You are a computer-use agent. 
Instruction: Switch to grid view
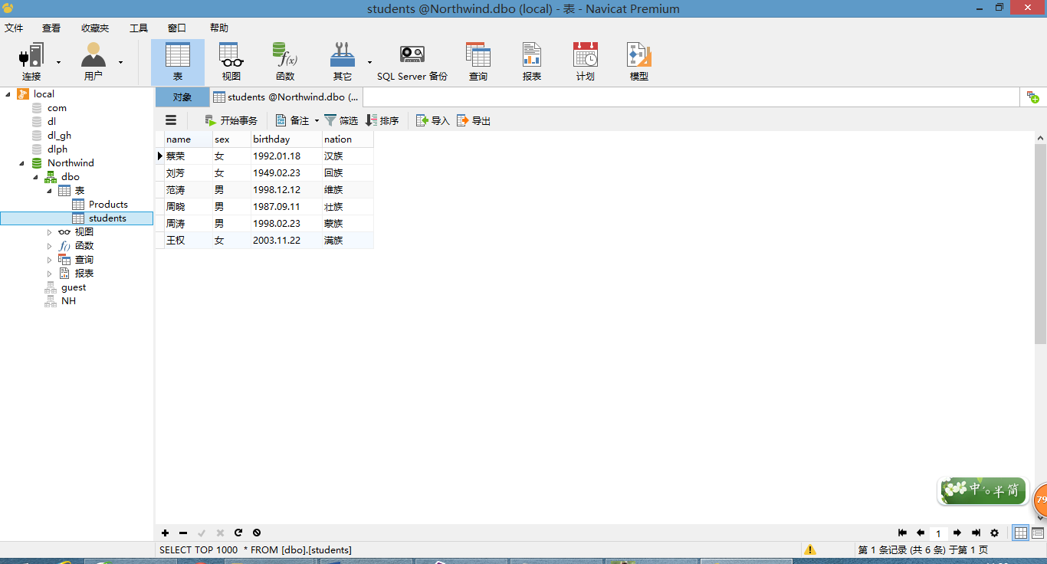click(1021, 533)
